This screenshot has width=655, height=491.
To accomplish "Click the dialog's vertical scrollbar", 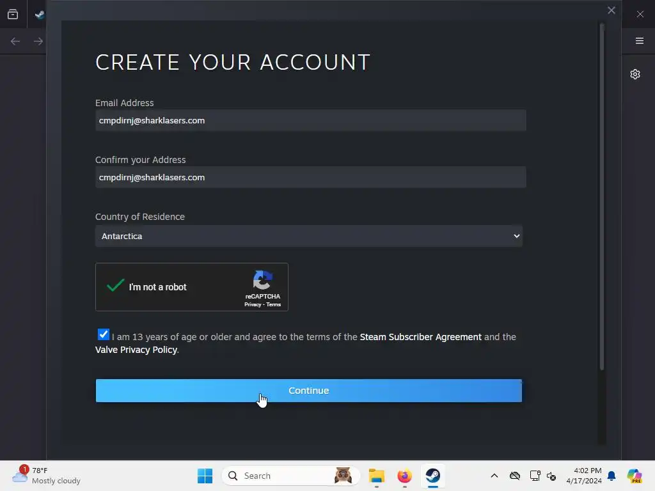I will [602, 197].
